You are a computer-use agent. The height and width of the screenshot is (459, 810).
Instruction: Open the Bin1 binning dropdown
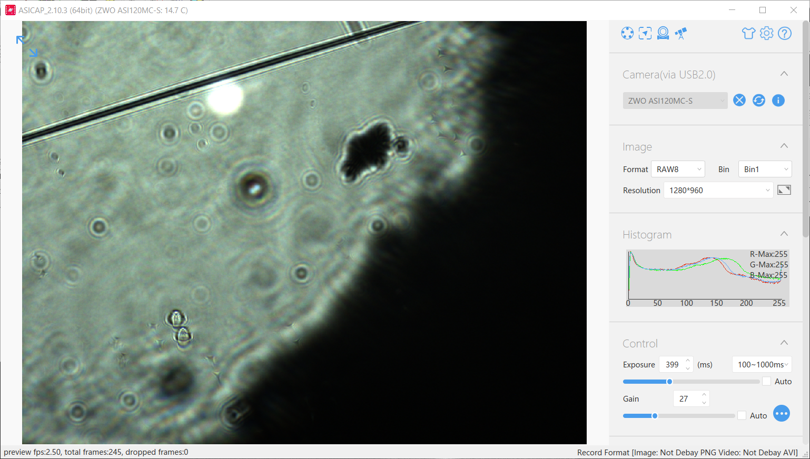(x=765, y=169)
